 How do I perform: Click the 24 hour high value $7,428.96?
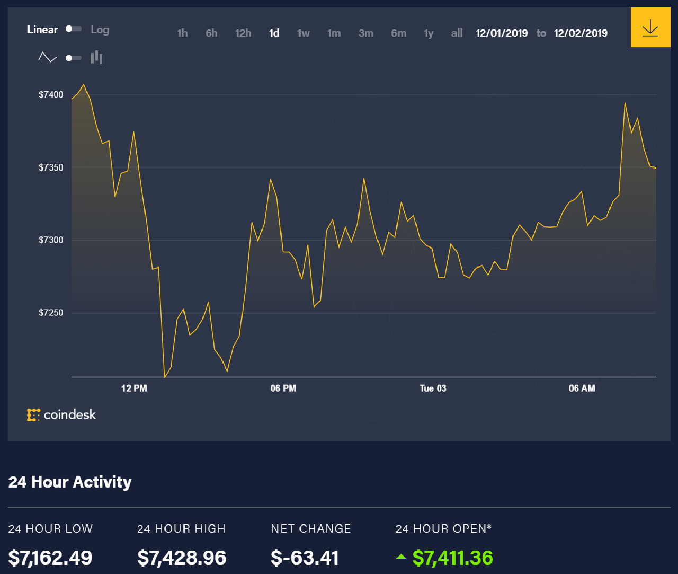[x=182, y=558]
